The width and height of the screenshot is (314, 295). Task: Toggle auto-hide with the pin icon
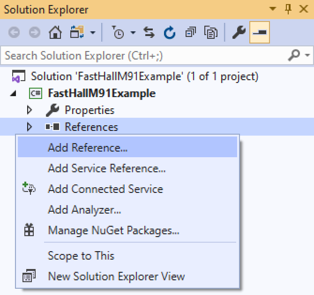click(x=288, y=9)
